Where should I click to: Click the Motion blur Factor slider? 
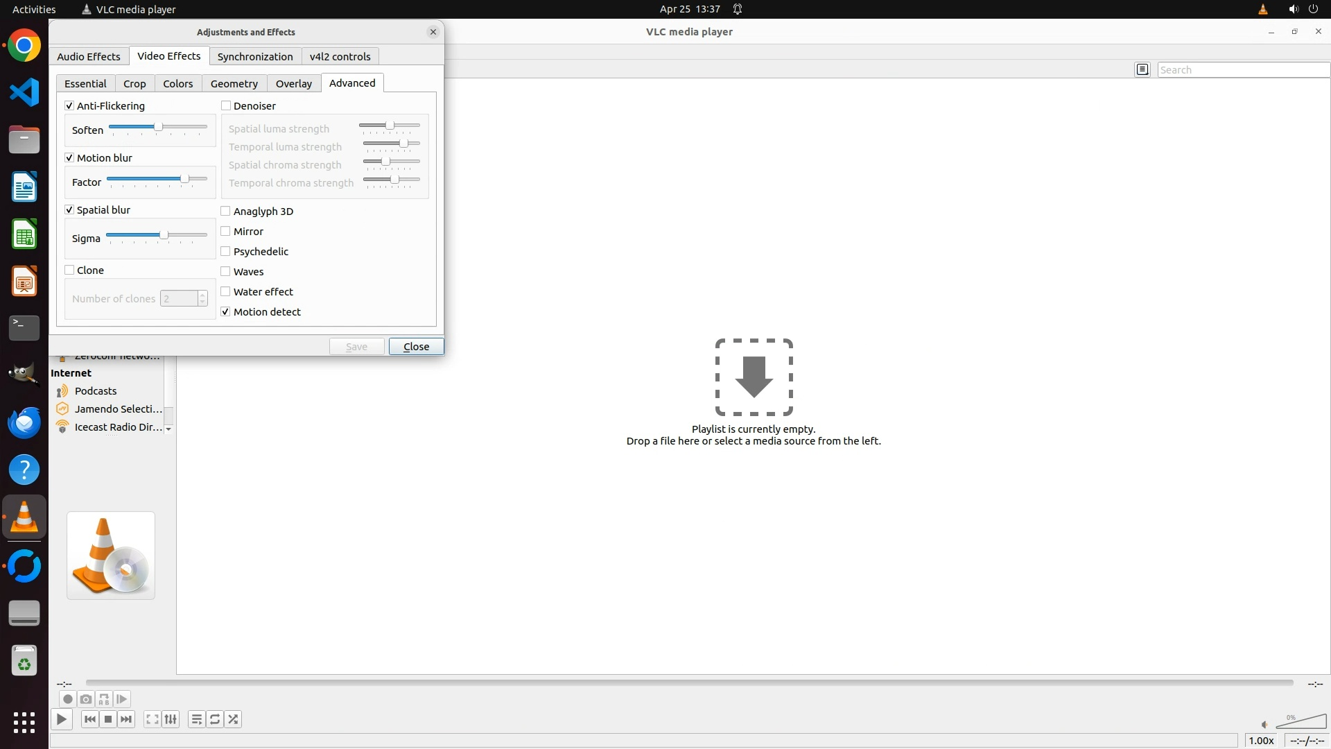point(157,179)
